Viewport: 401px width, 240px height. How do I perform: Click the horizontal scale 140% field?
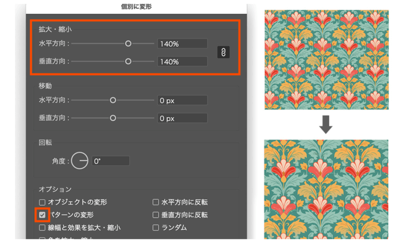coord(182,44)
